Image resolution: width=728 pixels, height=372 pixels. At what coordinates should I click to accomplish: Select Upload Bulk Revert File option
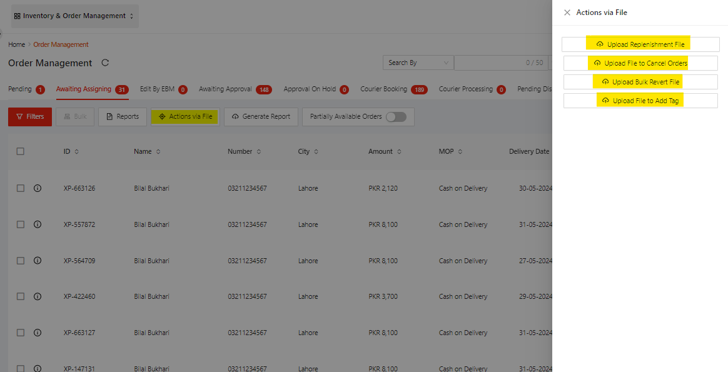tap(640, 82)
